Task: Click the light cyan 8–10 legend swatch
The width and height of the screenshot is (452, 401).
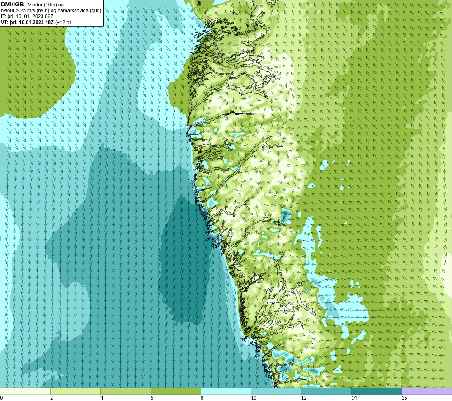Action: [226, 392]
